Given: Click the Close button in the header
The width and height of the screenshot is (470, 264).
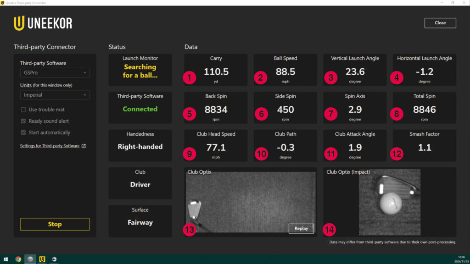Looking at the screenshot, I should click(440, 23).
